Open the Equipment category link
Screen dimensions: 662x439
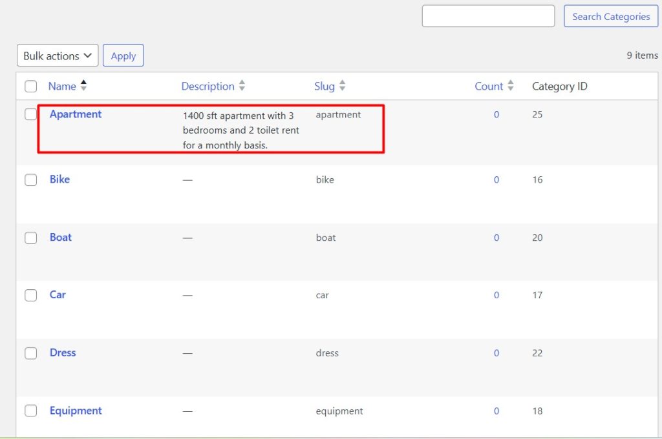click(76, 411)
